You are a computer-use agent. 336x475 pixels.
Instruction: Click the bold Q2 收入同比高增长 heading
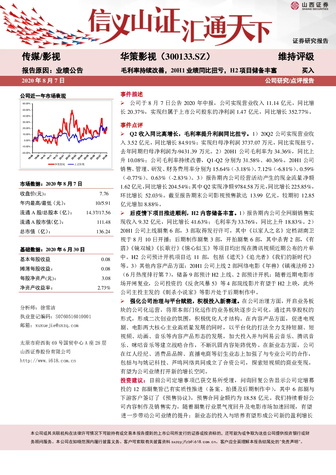pyautogui.click(x=190, y=134)
